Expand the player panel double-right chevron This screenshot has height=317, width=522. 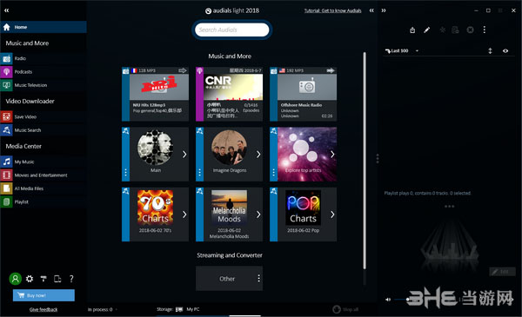(384, 10)
